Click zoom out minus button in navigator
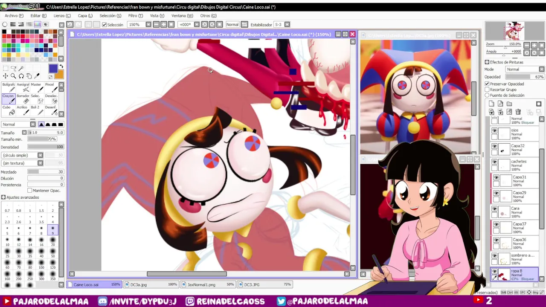Viewport: 546px width, 307px height. click(x=527, y=45)
